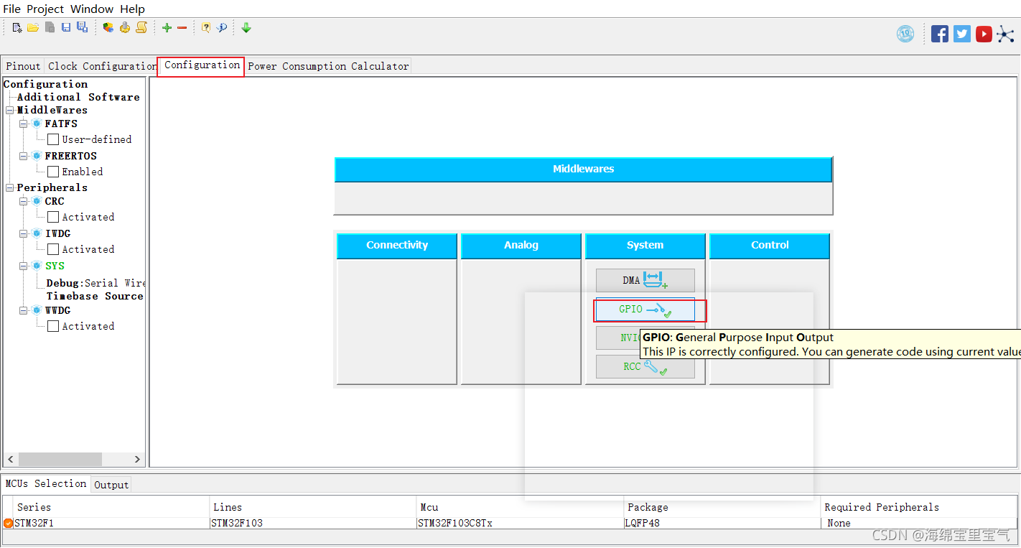Collapse the MiddleWares tree node
Viewport: 1021px width, 548px height.
pos(10,110)
